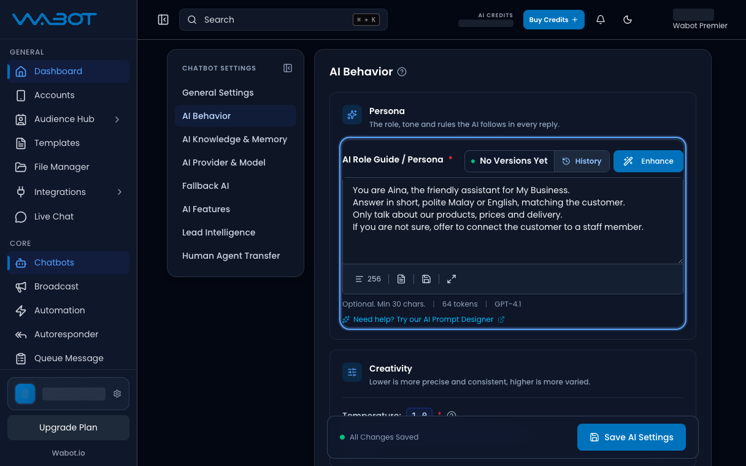746x466 pixels.
Task: Click the Enhance button
Action: click(648, 161)
